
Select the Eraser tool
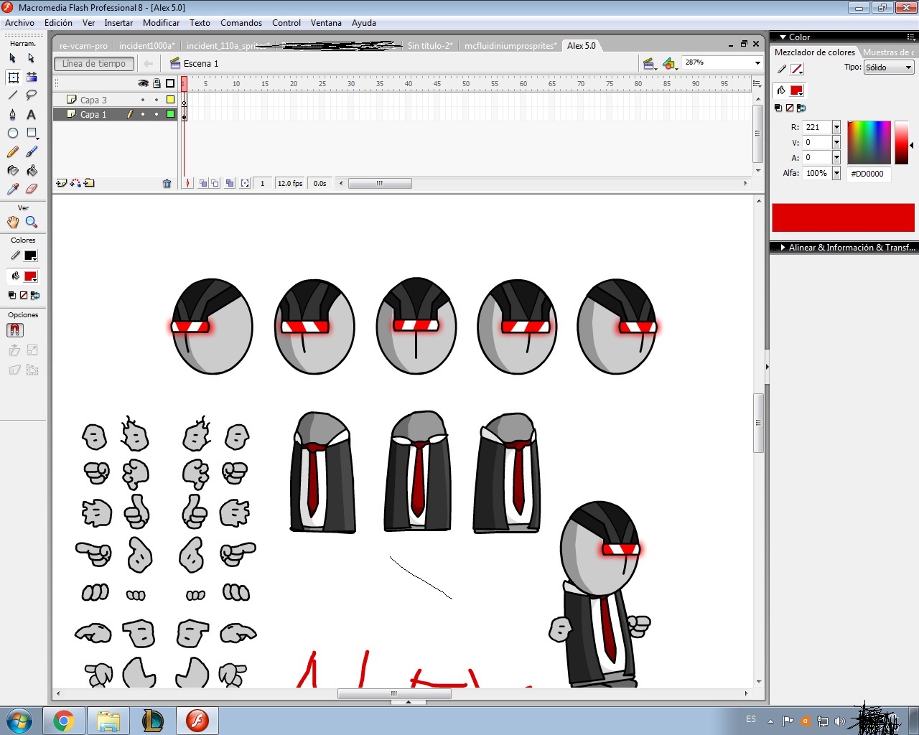pos(32,189)
